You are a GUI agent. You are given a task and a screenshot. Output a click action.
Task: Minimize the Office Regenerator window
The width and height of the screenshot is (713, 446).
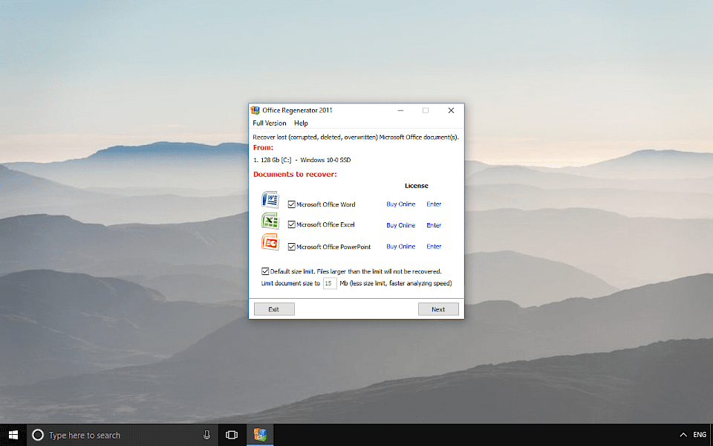pyautogui.click(x=400, y=110)
